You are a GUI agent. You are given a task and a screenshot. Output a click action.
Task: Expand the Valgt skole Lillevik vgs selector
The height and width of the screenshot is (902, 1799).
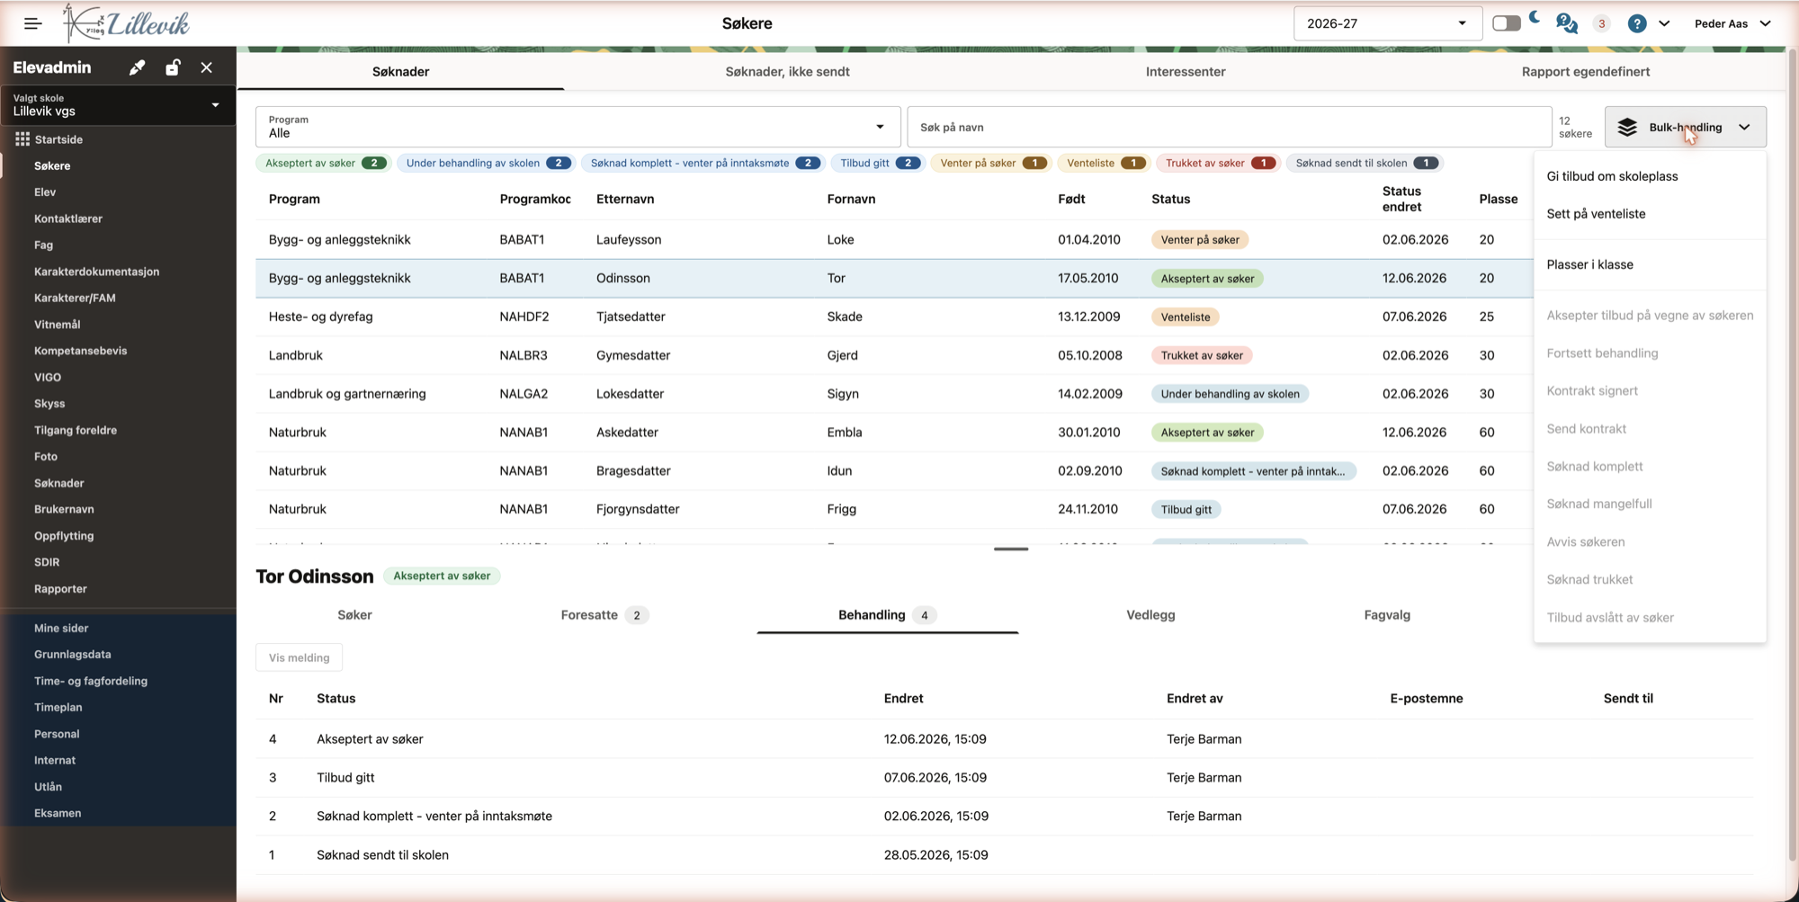coord(117,105)
